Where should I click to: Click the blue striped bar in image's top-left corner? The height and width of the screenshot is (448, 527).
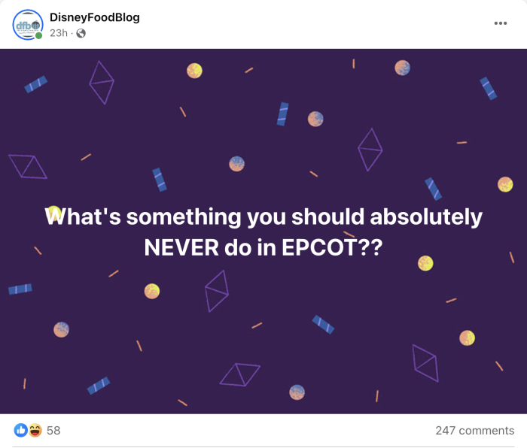(x=35, y=84)
